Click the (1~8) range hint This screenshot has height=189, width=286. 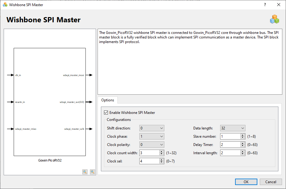point(252,136)
